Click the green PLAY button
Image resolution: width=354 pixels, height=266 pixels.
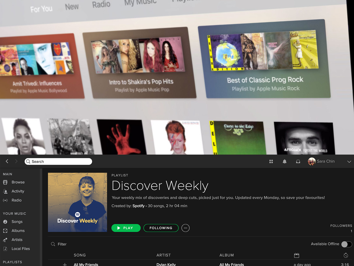pos(126,228)
